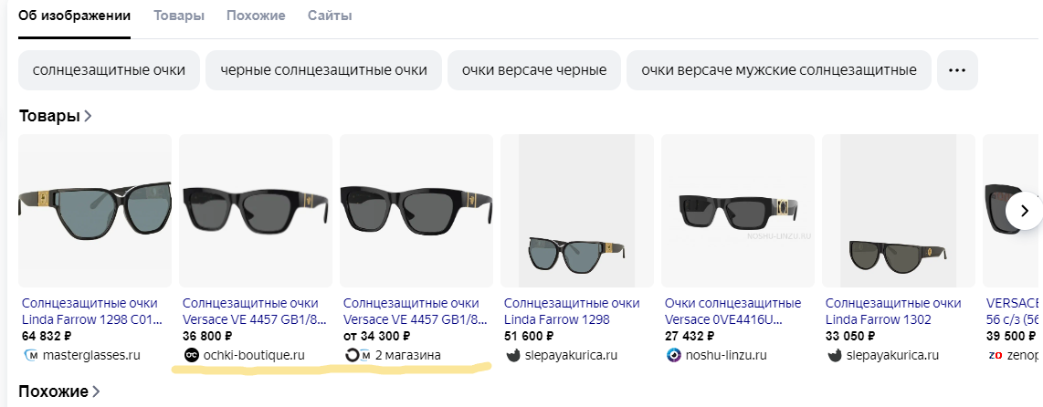1043x407 pixels.
Task: Click the icon beside '2 магазина'
Action: click(x=358, y=355)
